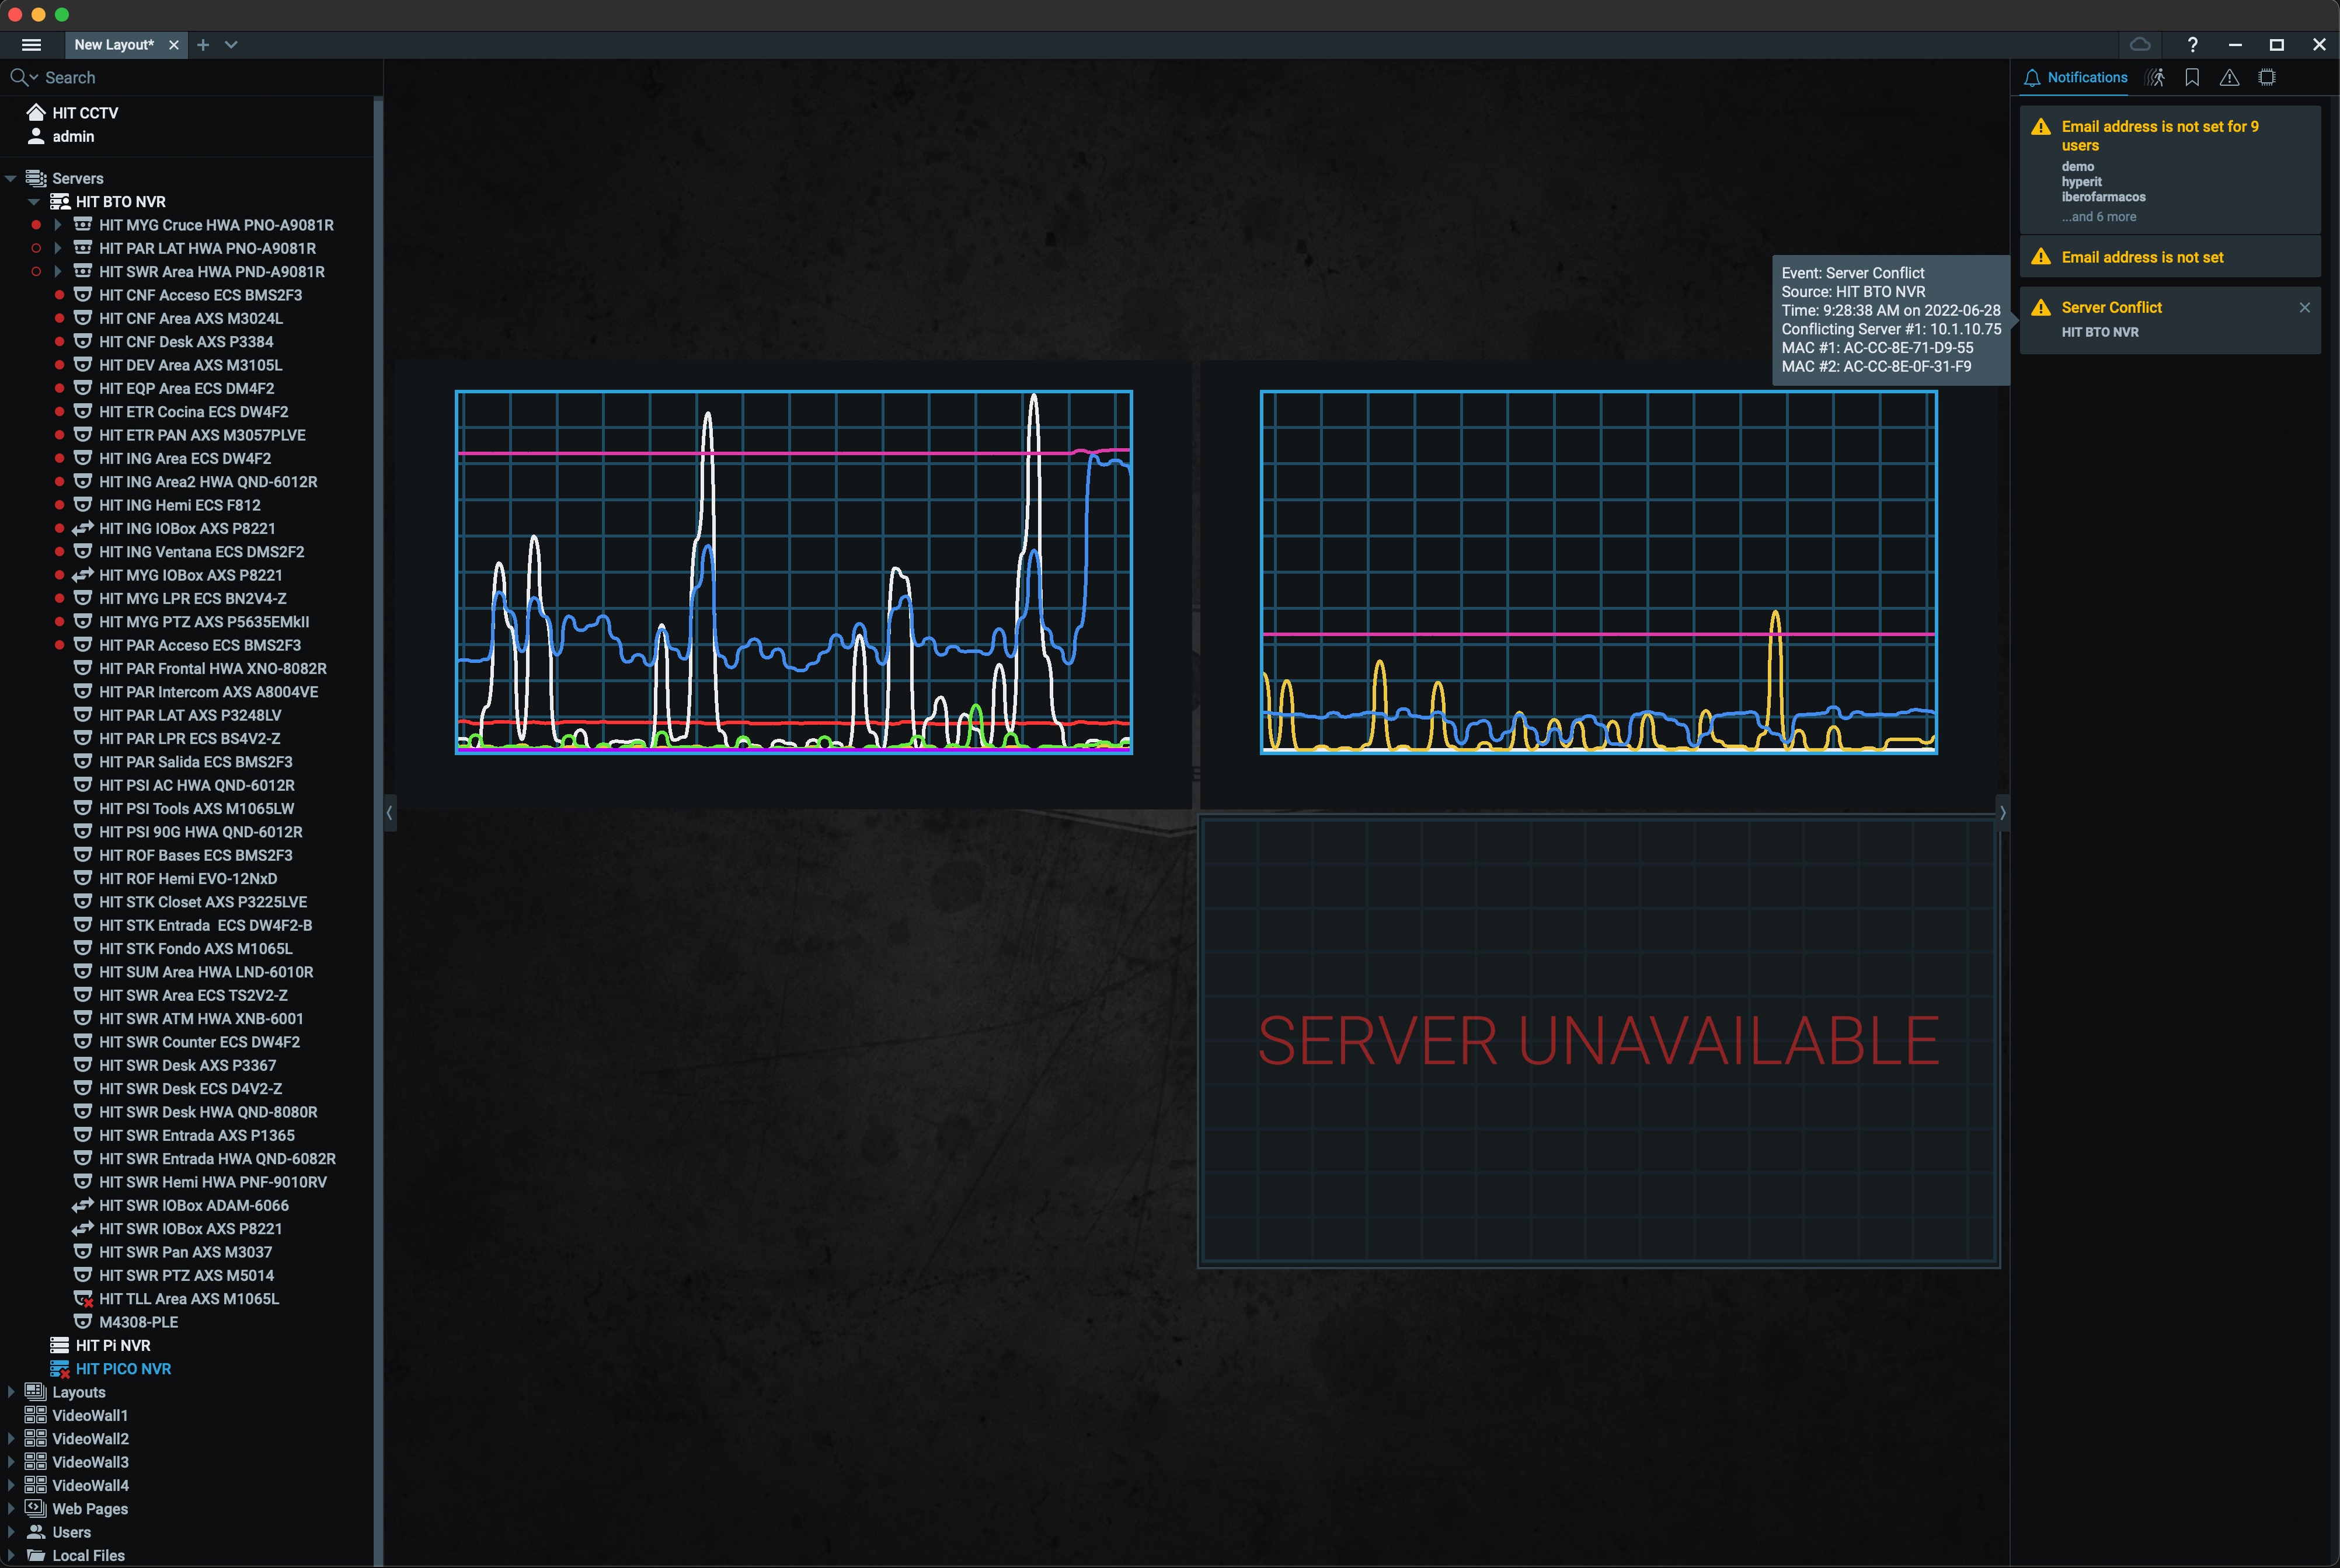Click the cloud connection status icon
The height and width of the screenshot is (1568, 2340).
2140,45
